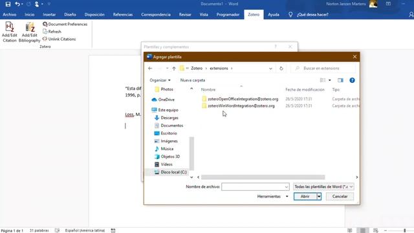Click the refresh icon beside address bar
The width and height of the screenshot is (414, 233).
click(x=281, y=69)
